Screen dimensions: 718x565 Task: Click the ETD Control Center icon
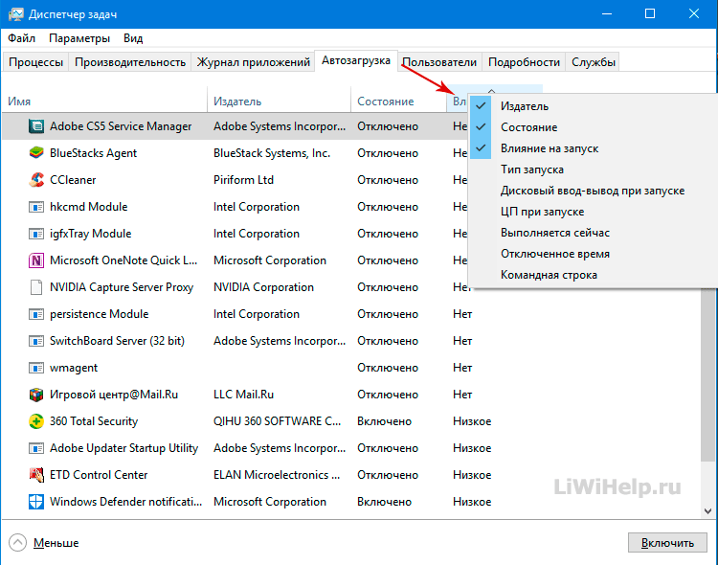coord(36,475)
